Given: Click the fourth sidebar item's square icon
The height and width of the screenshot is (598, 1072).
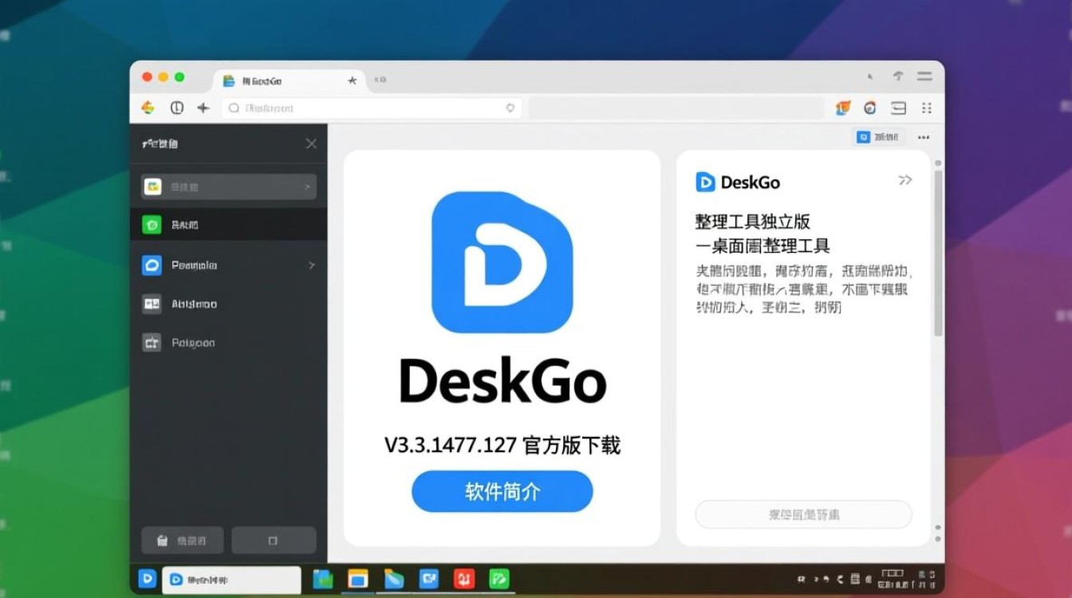Looking at the screenshot, I should 152,304.
